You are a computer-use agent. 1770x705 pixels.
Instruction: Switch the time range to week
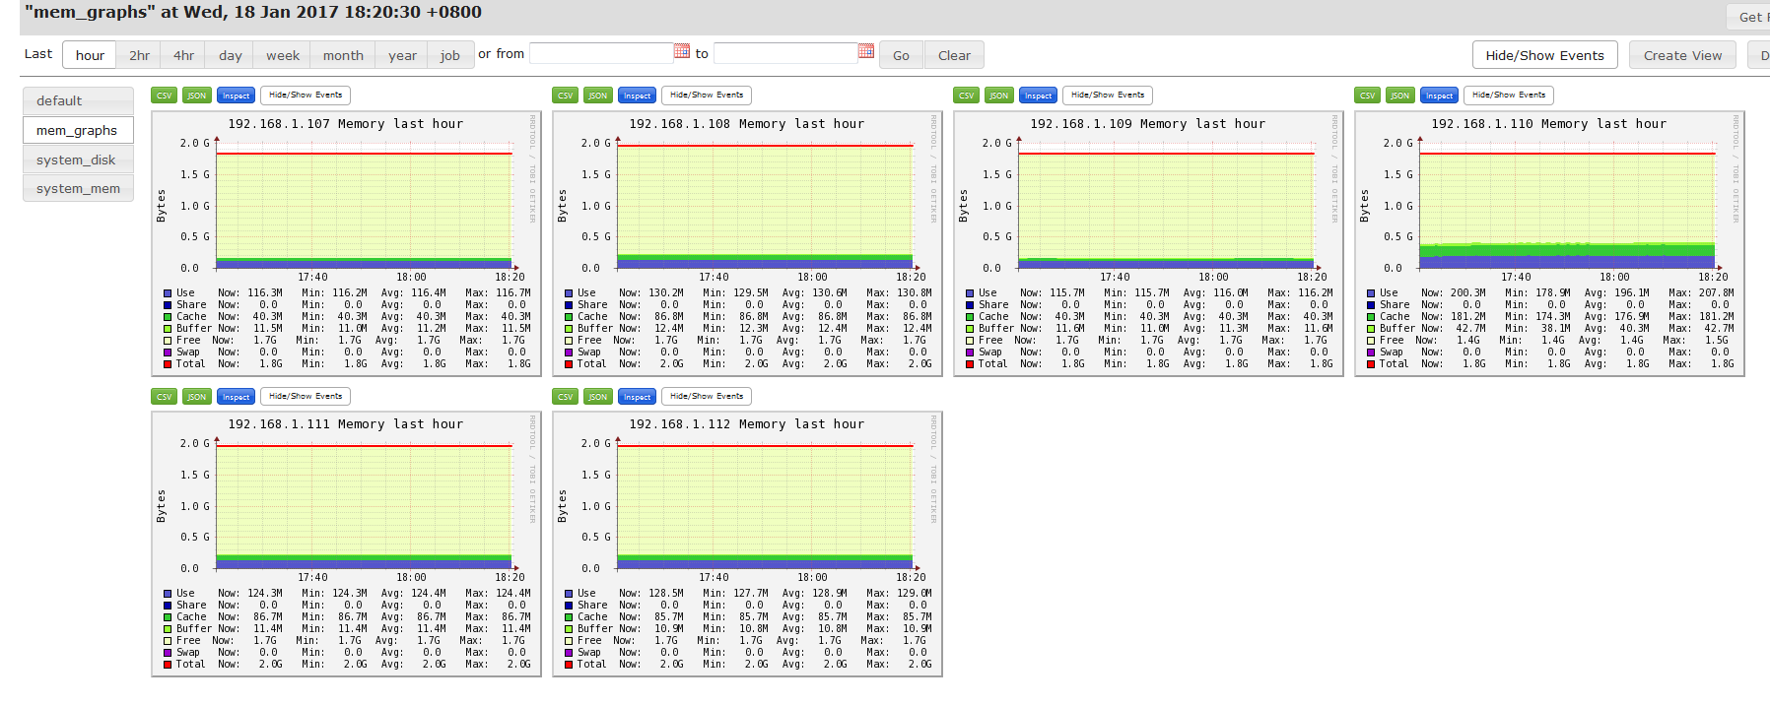coord(283,55)
